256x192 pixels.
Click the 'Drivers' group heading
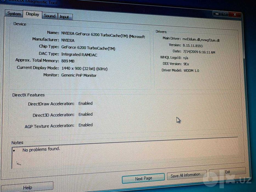[x=161, y=32]
